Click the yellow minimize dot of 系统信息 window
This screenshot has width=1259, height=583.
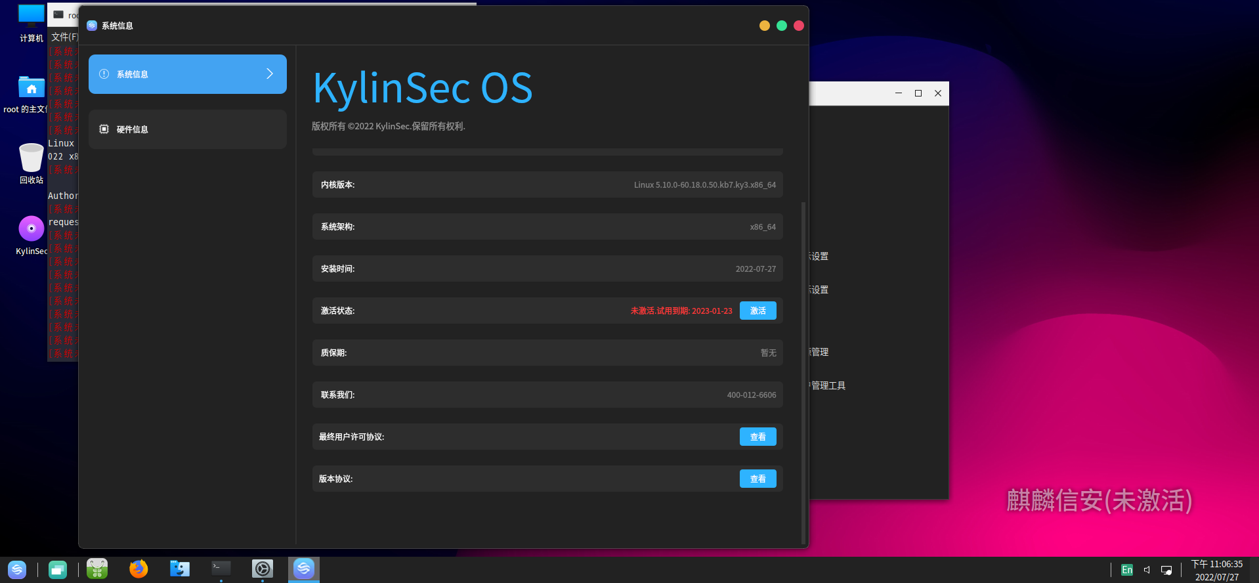click(x=765, y=26)
